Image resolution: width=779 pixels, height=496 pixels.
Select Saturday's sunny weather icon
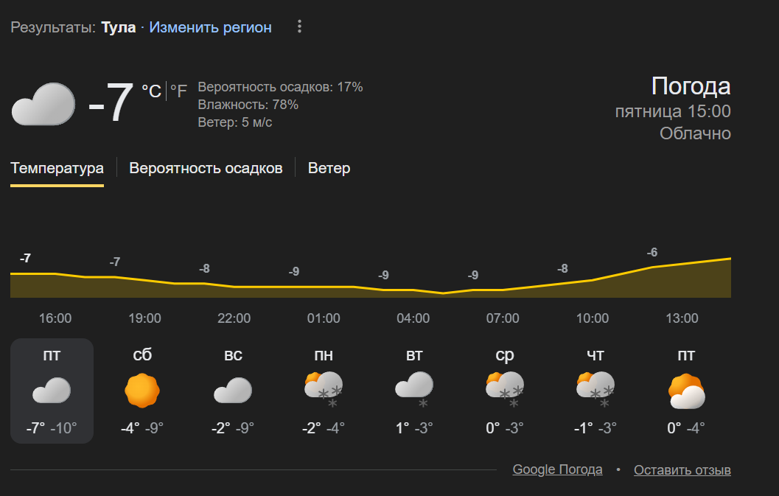pos(142,391)
